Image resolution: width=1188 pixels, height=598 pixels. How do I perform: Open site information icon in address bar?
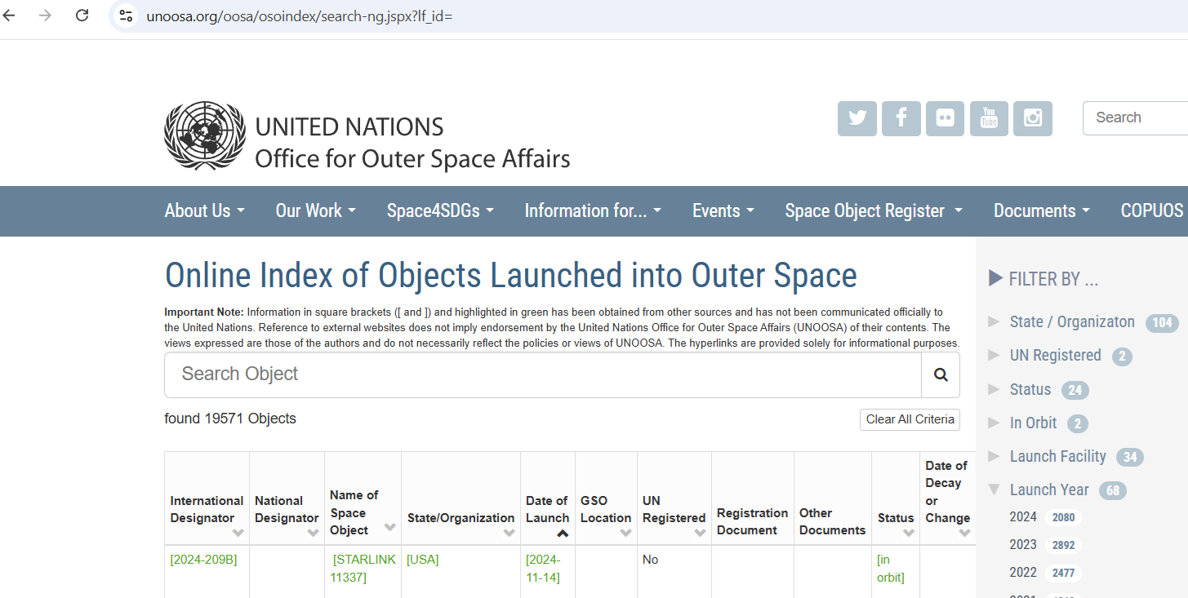pos(126,16)
